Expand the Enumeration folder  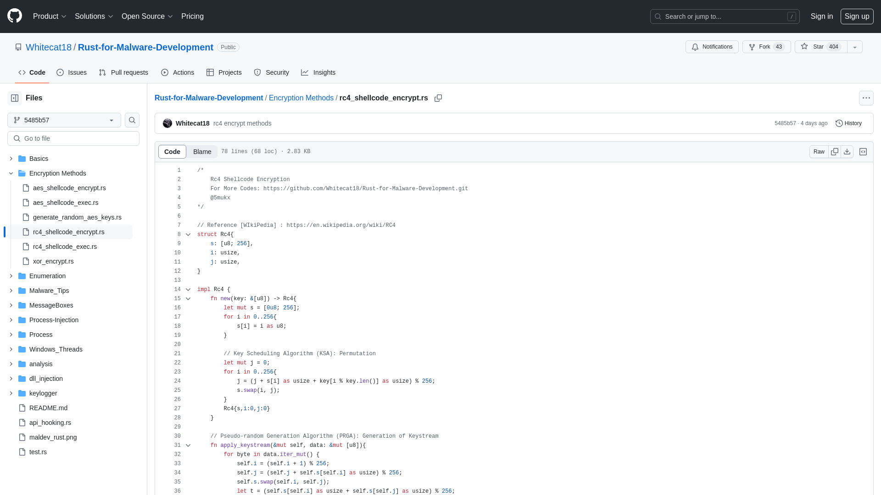(11, 276)
